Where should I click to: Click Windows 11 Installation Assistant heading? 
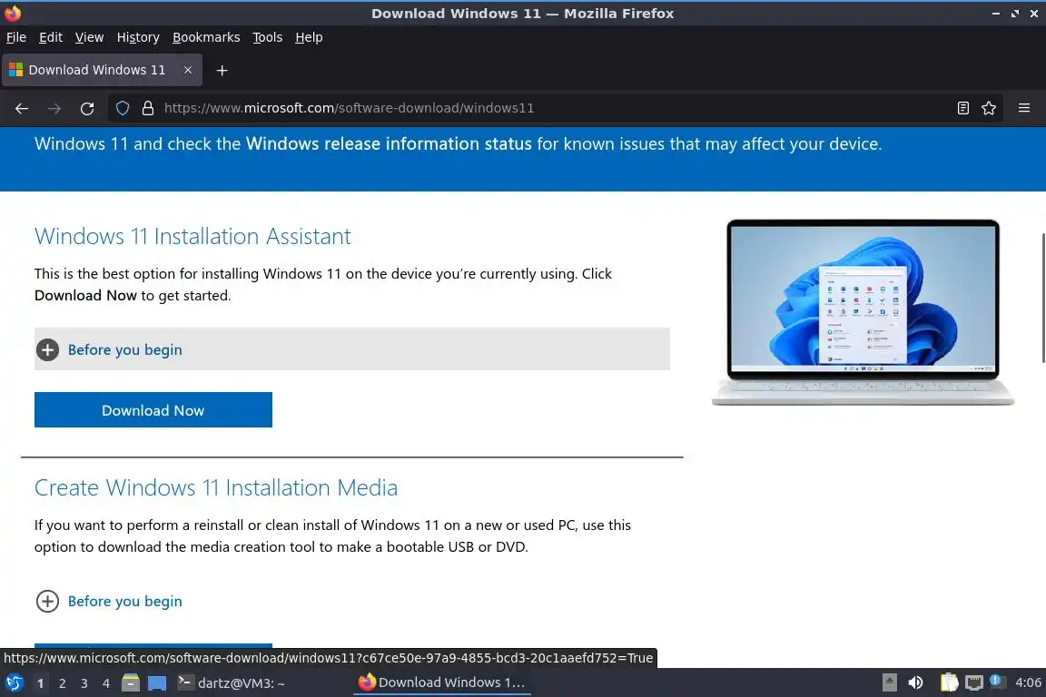pyautogui.click(x=192, y=236)
